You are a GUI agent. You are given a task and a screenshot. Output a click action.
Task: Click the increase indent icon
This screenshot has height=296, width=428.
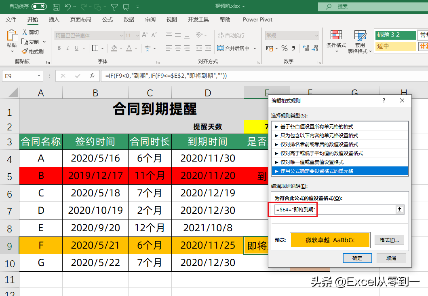click(208, 48)
